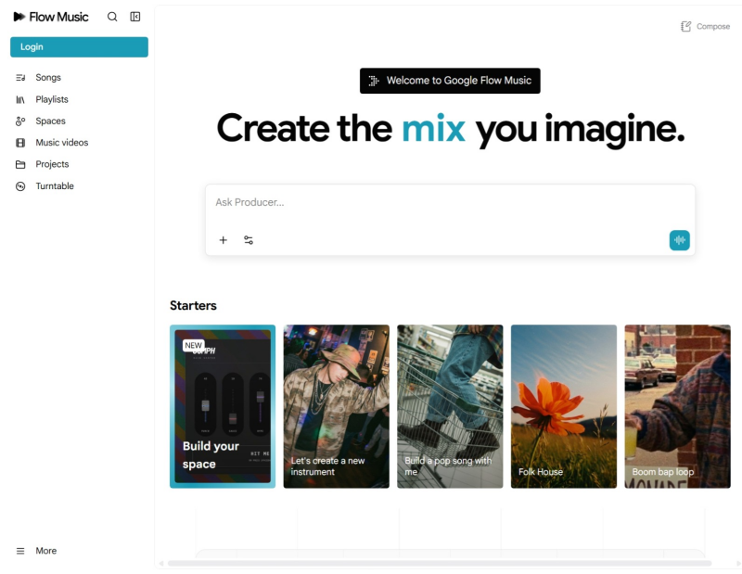742x574 pixels.
Task: Click the icon in the welcome banner
Action: tap(374, 81)
